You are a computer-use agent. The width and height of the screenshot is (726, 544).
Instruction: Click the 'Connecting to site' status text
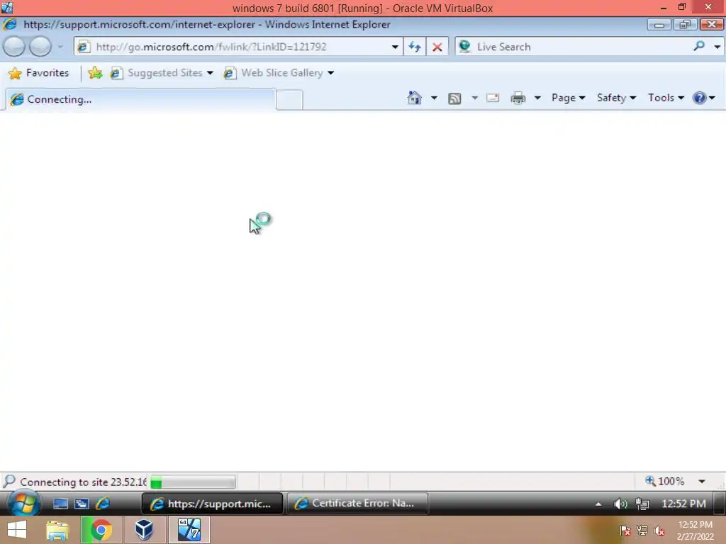[x=84, y=482]
